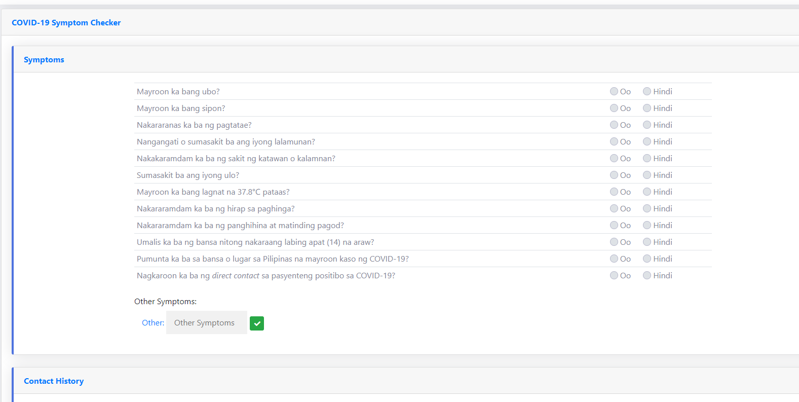799x402 pixels.
Task: Mark Oo for lugar sa Pilipinas question
Action: click(614, 259)
